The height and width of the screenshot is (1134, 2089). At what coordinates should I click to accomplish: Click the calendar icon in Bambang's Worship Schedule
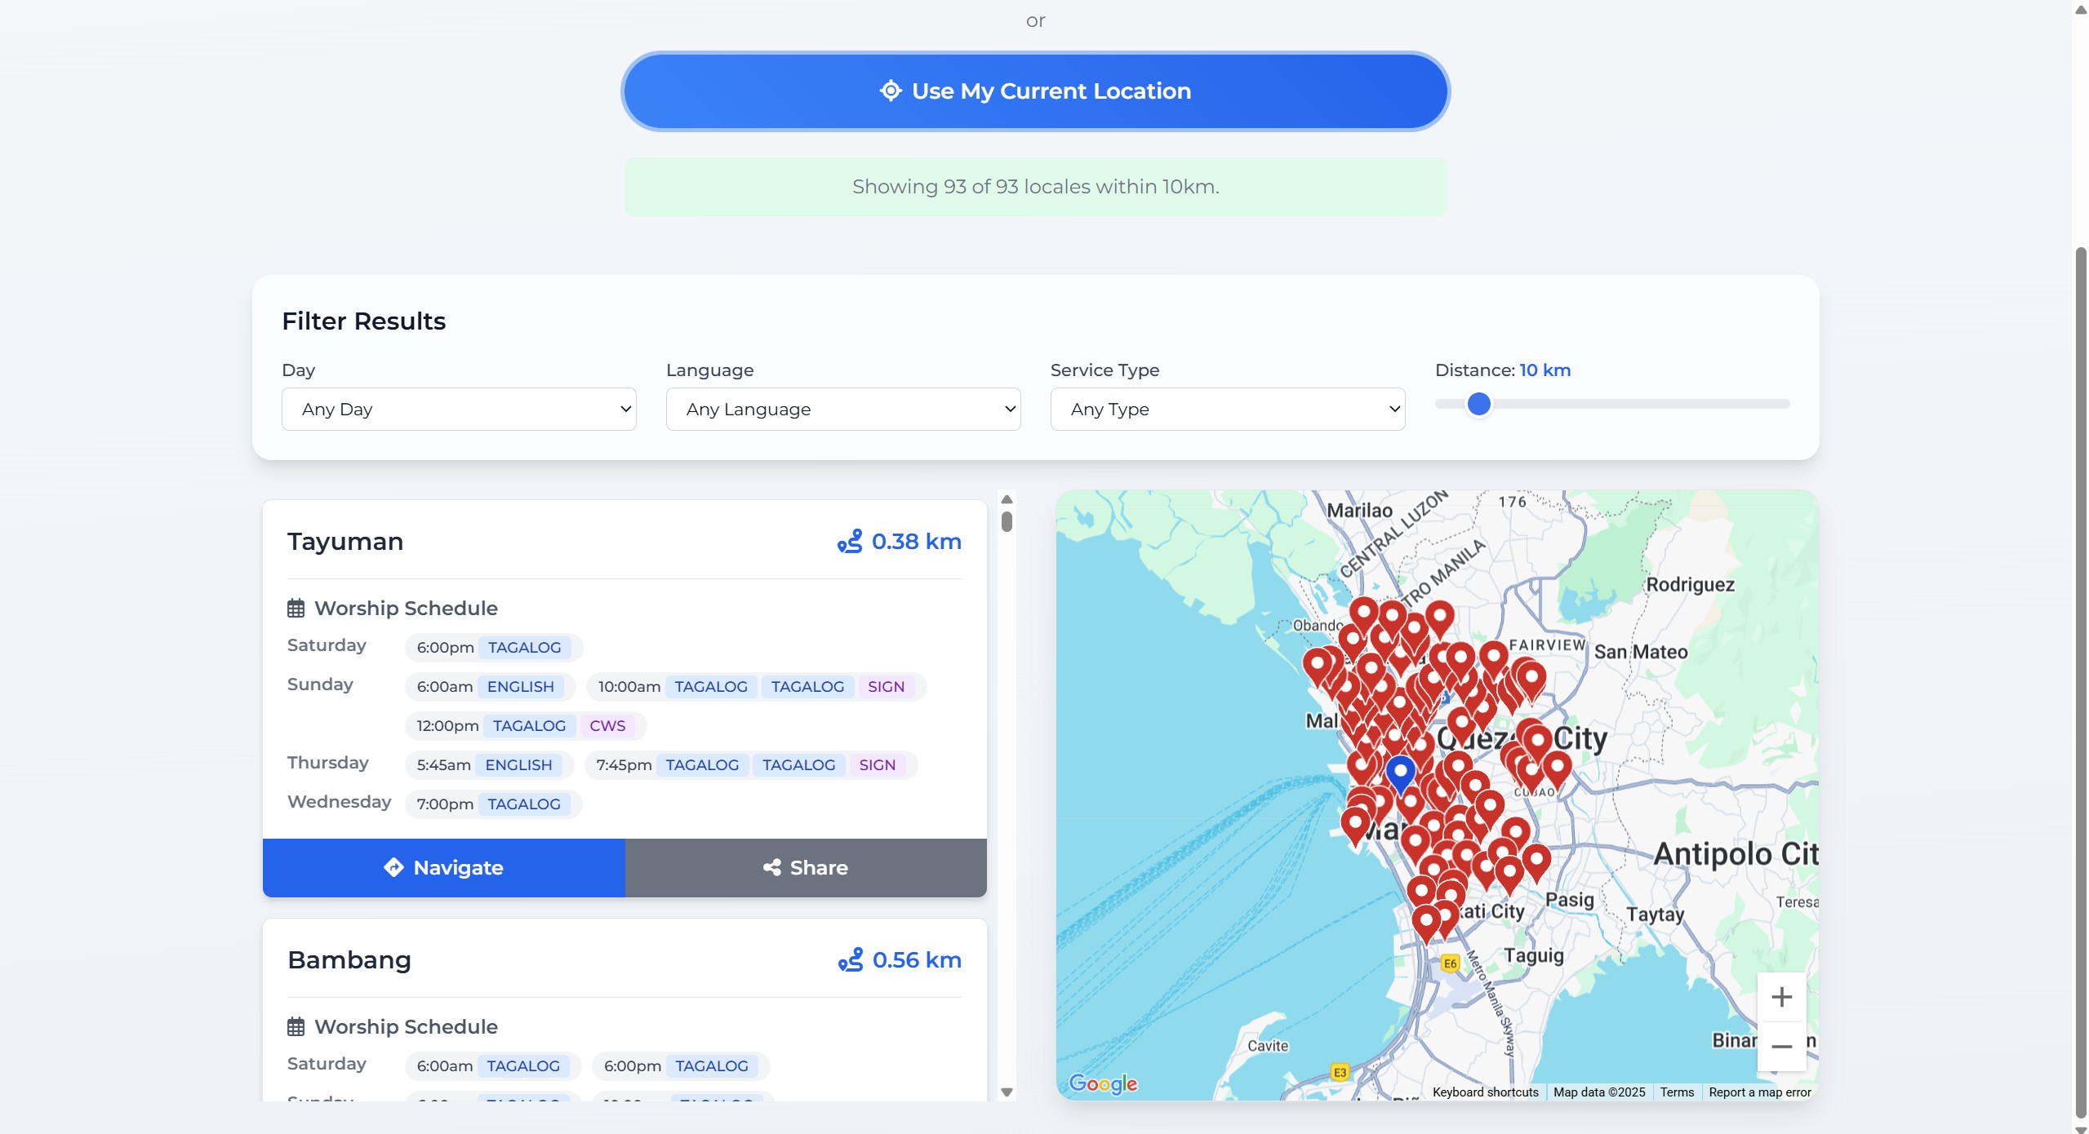coord(296,1027)
